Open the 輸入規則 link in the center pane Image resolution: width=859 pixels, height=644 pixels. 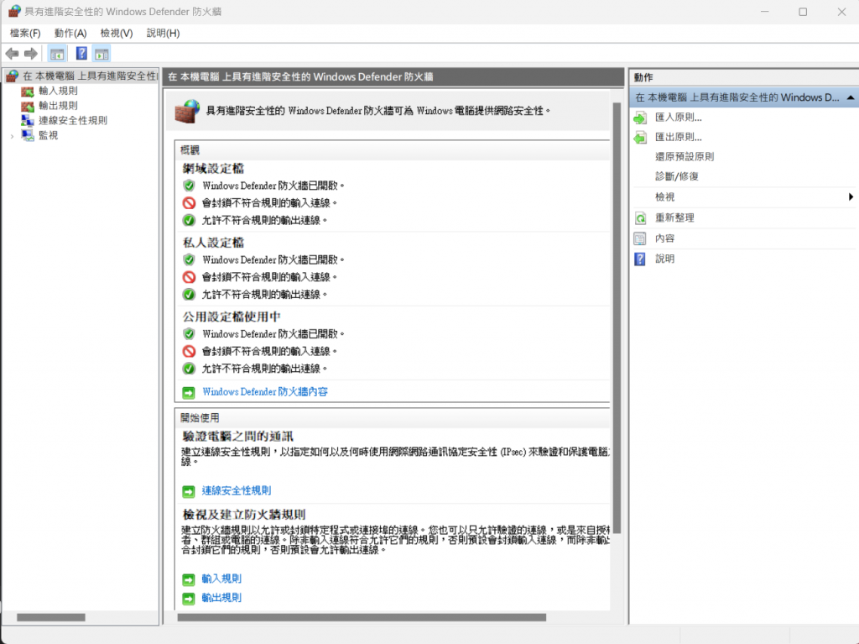pos(221,579)
